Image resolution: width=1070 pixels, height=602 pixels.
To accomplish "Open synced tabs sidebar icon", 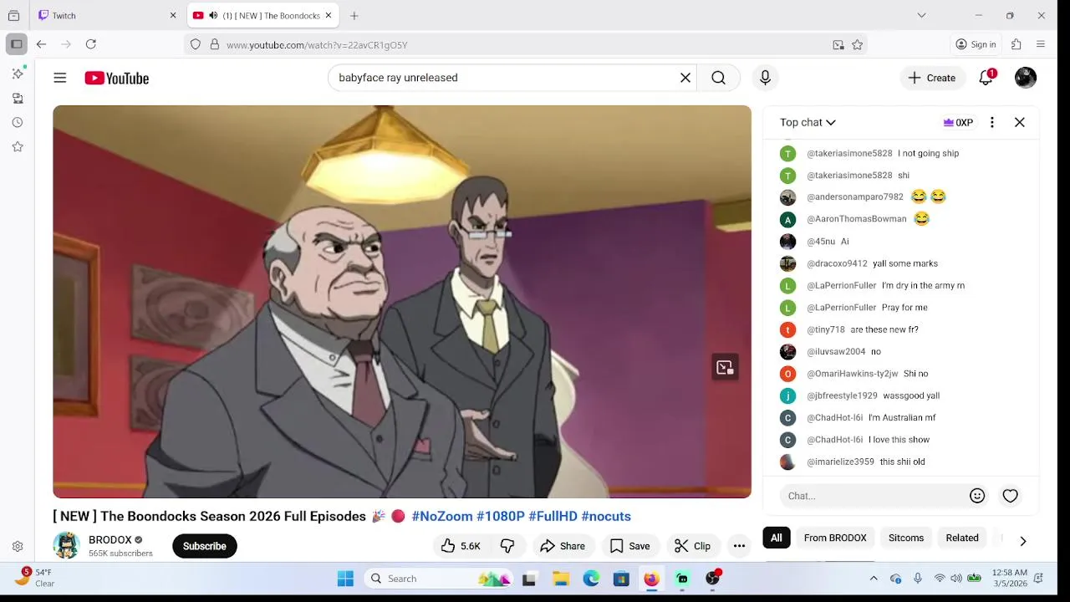I will (x=18, y=98).
